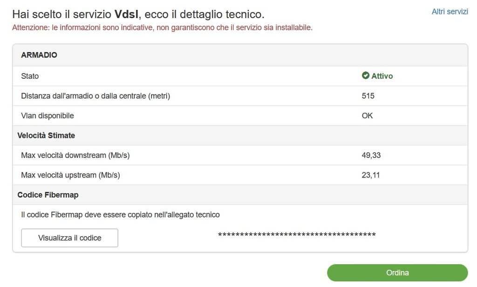Viewport: 477px width, 287px height.
Task: Select the ARMADIO section header
Action: coord(39,55)
